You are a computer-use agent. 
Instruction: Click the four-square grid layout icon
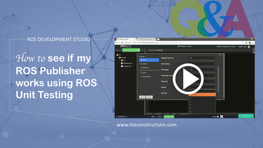[221, 117]
